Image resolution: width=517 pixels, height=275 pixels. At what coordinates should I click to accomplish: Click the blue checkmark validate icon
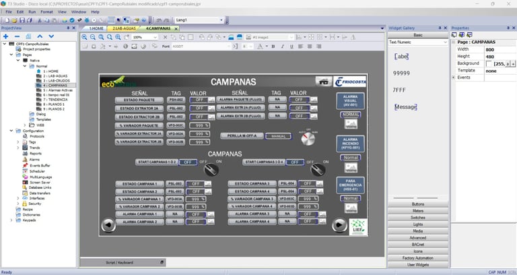pyautogui.click(x=72, y=20)
